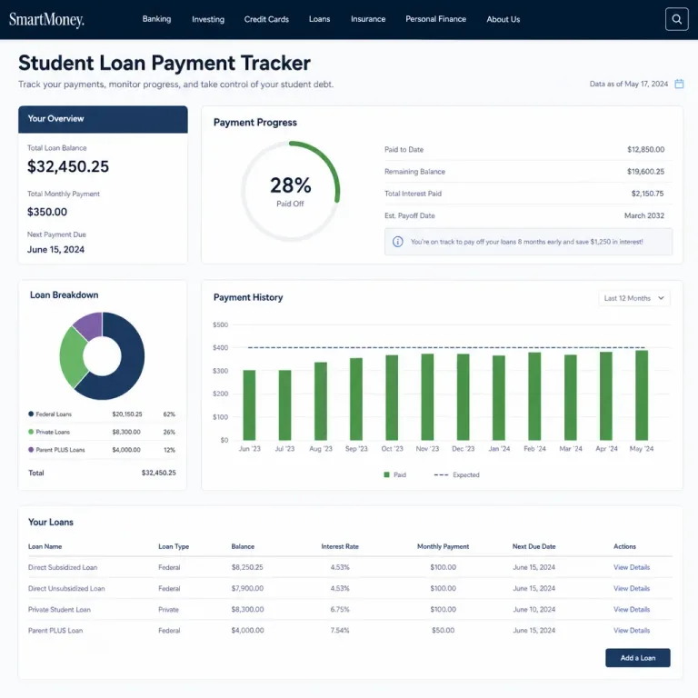Click the Parent PLUS Loans purple legend dot
Image resolution: width=698 pixels, height=698 pixels.
tap(31, 450)
